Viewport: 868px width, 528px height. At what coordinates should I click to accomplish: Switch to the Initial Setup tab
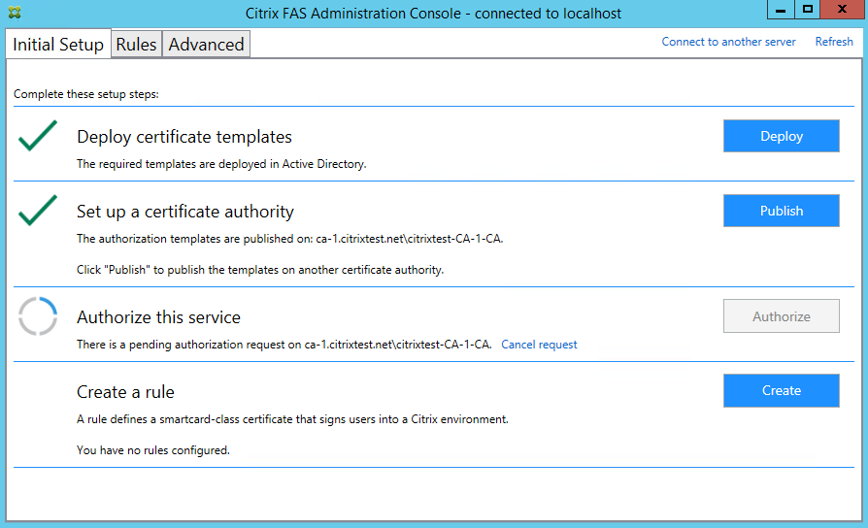click(x=58, y=45)
